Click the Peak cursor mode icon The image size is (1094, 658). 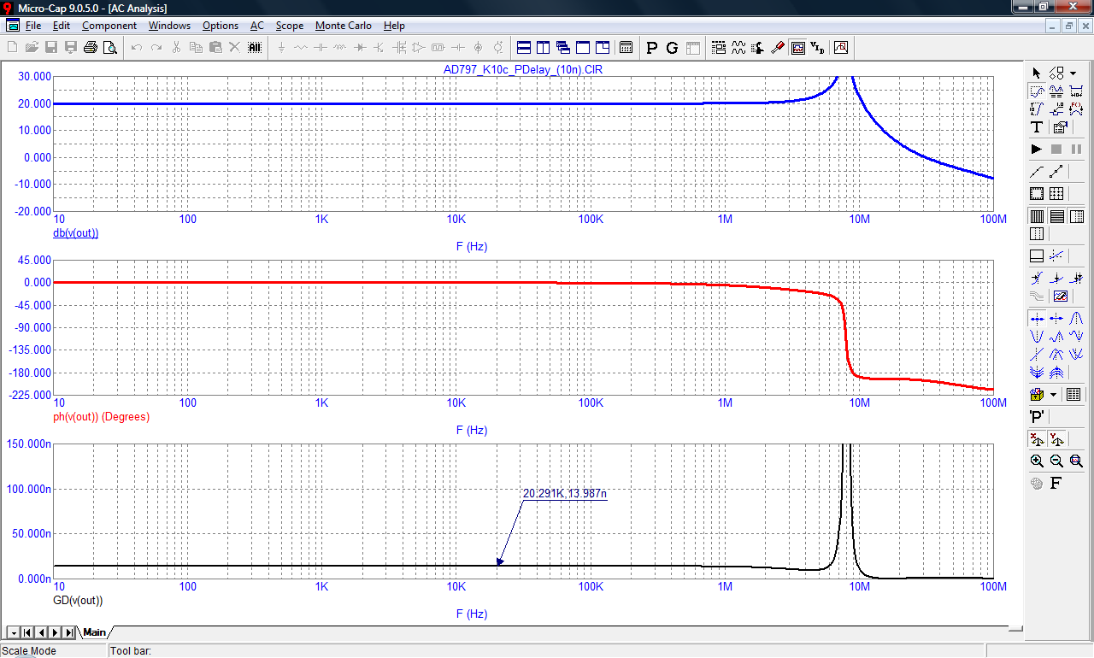pyautogui.click(x=1076, y=318)
